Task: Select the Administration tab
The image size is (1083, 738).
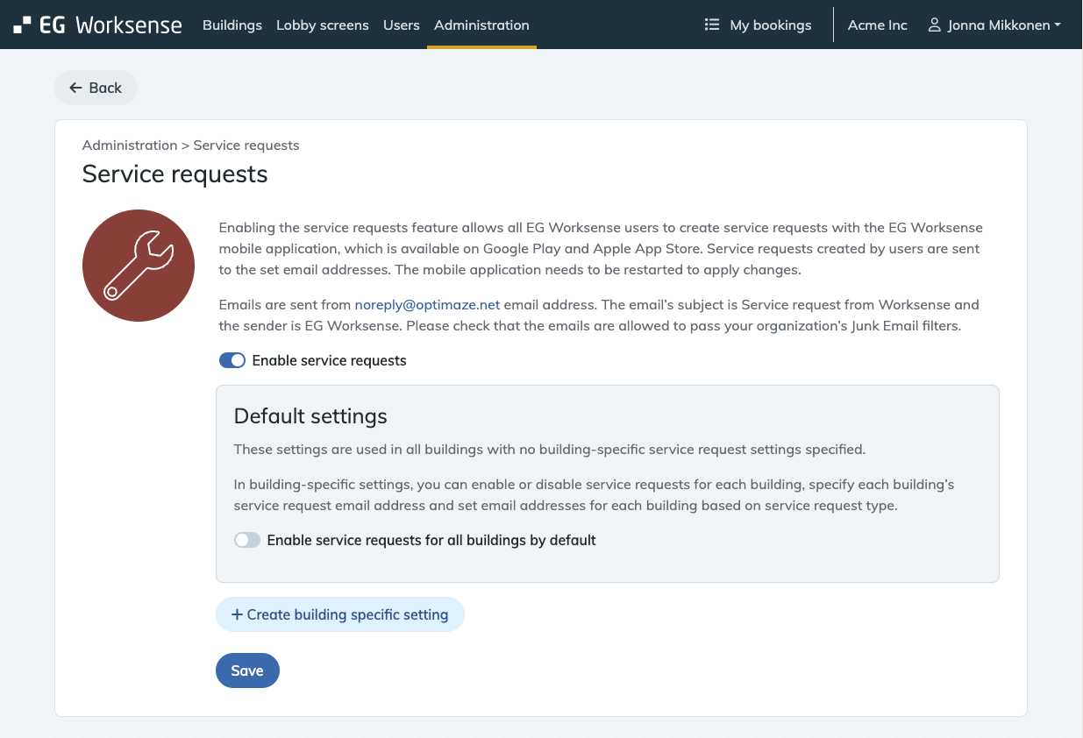Action: point(481,25)
